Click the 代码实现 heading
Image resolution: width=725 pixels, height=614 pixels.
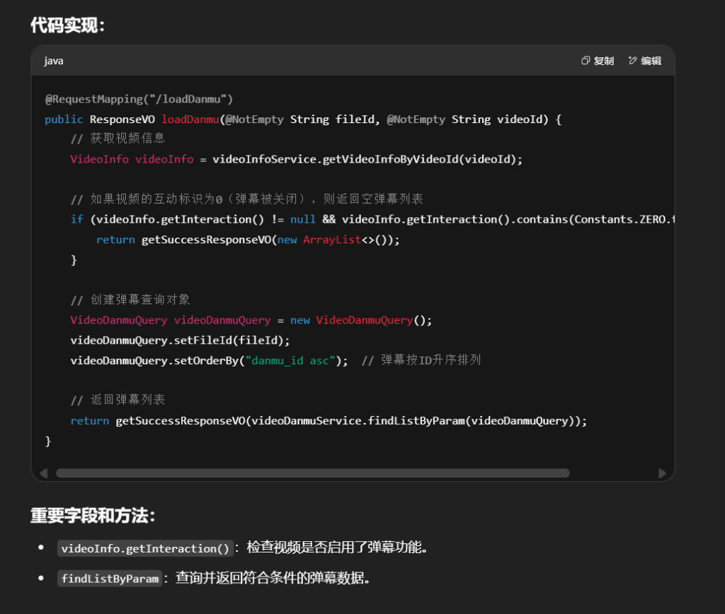[x=68, y=25]
